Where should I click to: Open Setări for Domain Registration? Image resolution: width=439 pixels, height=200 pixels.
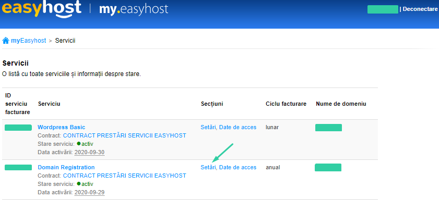coord(208,167)
